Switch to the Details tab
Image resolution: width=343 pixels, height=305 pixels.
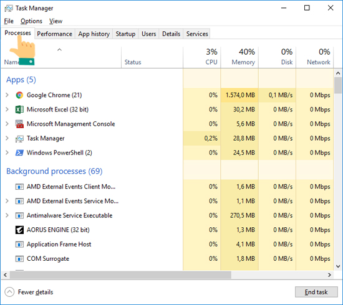(171, 34)
